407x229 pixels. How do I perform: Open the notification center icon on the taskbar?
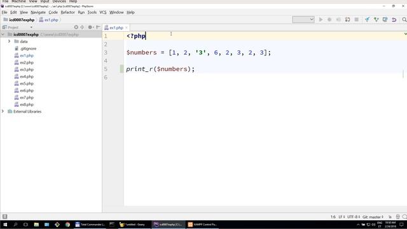click(x=401, y=225)
